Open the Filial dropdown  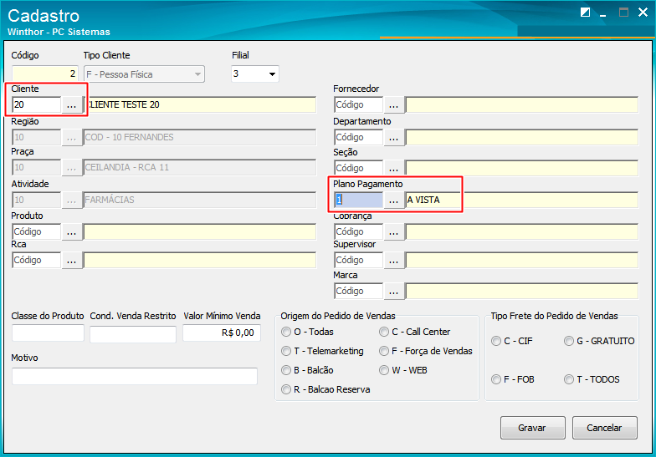click(x=272, y=74)
